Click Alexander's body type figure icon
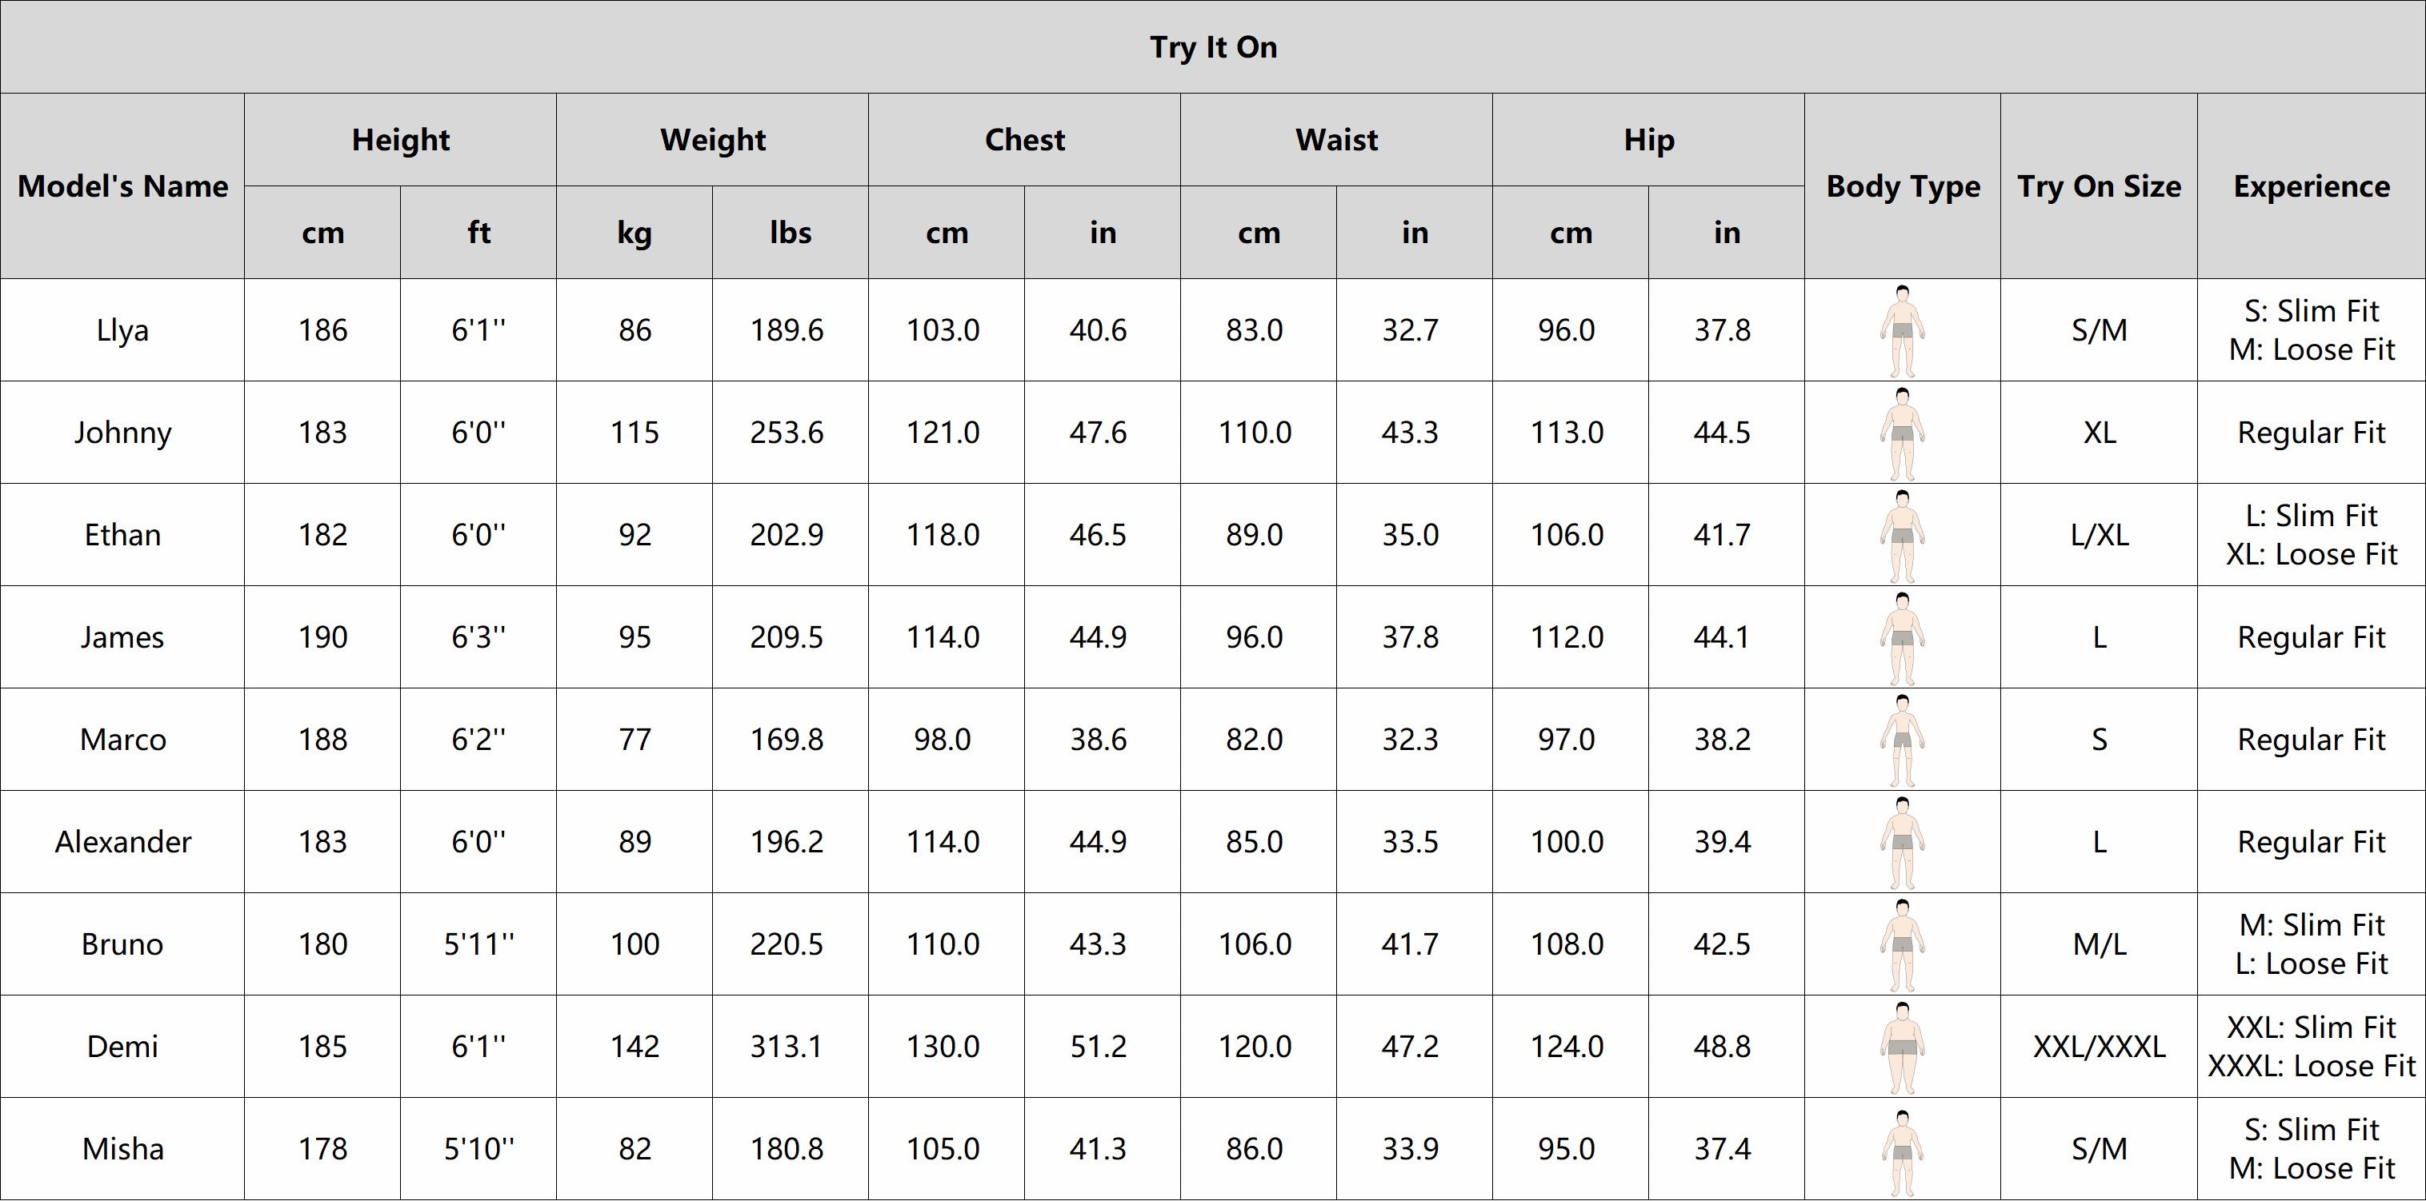 point(1901,843)
